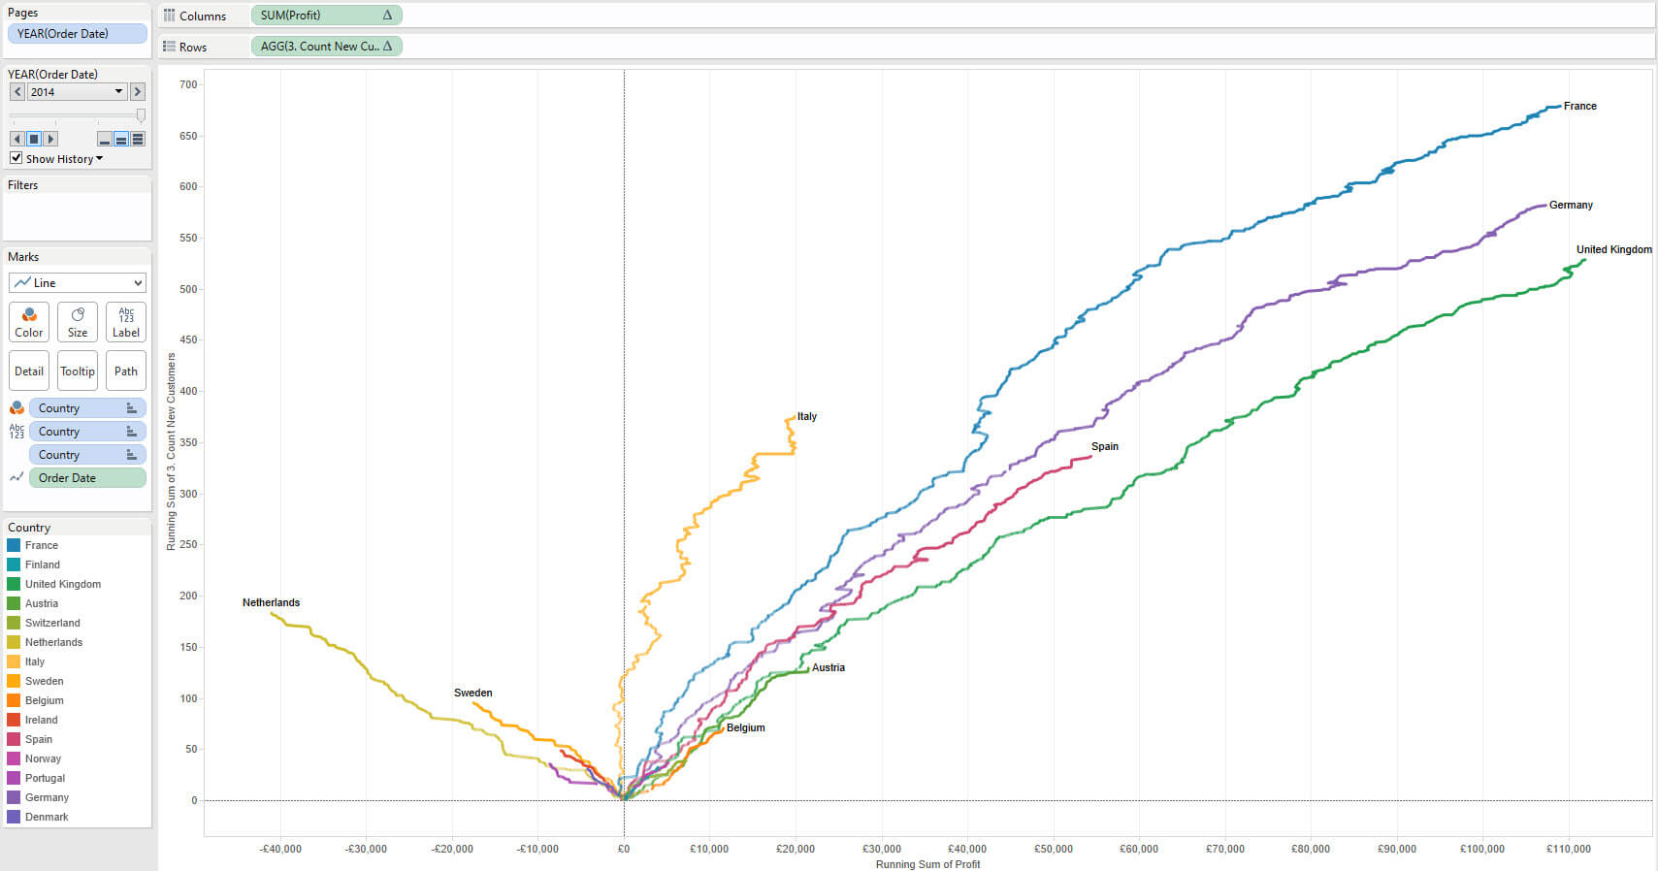Click the delta icon on the SUM(Profit) pill

pyautogui.click(x=387, y=16)
